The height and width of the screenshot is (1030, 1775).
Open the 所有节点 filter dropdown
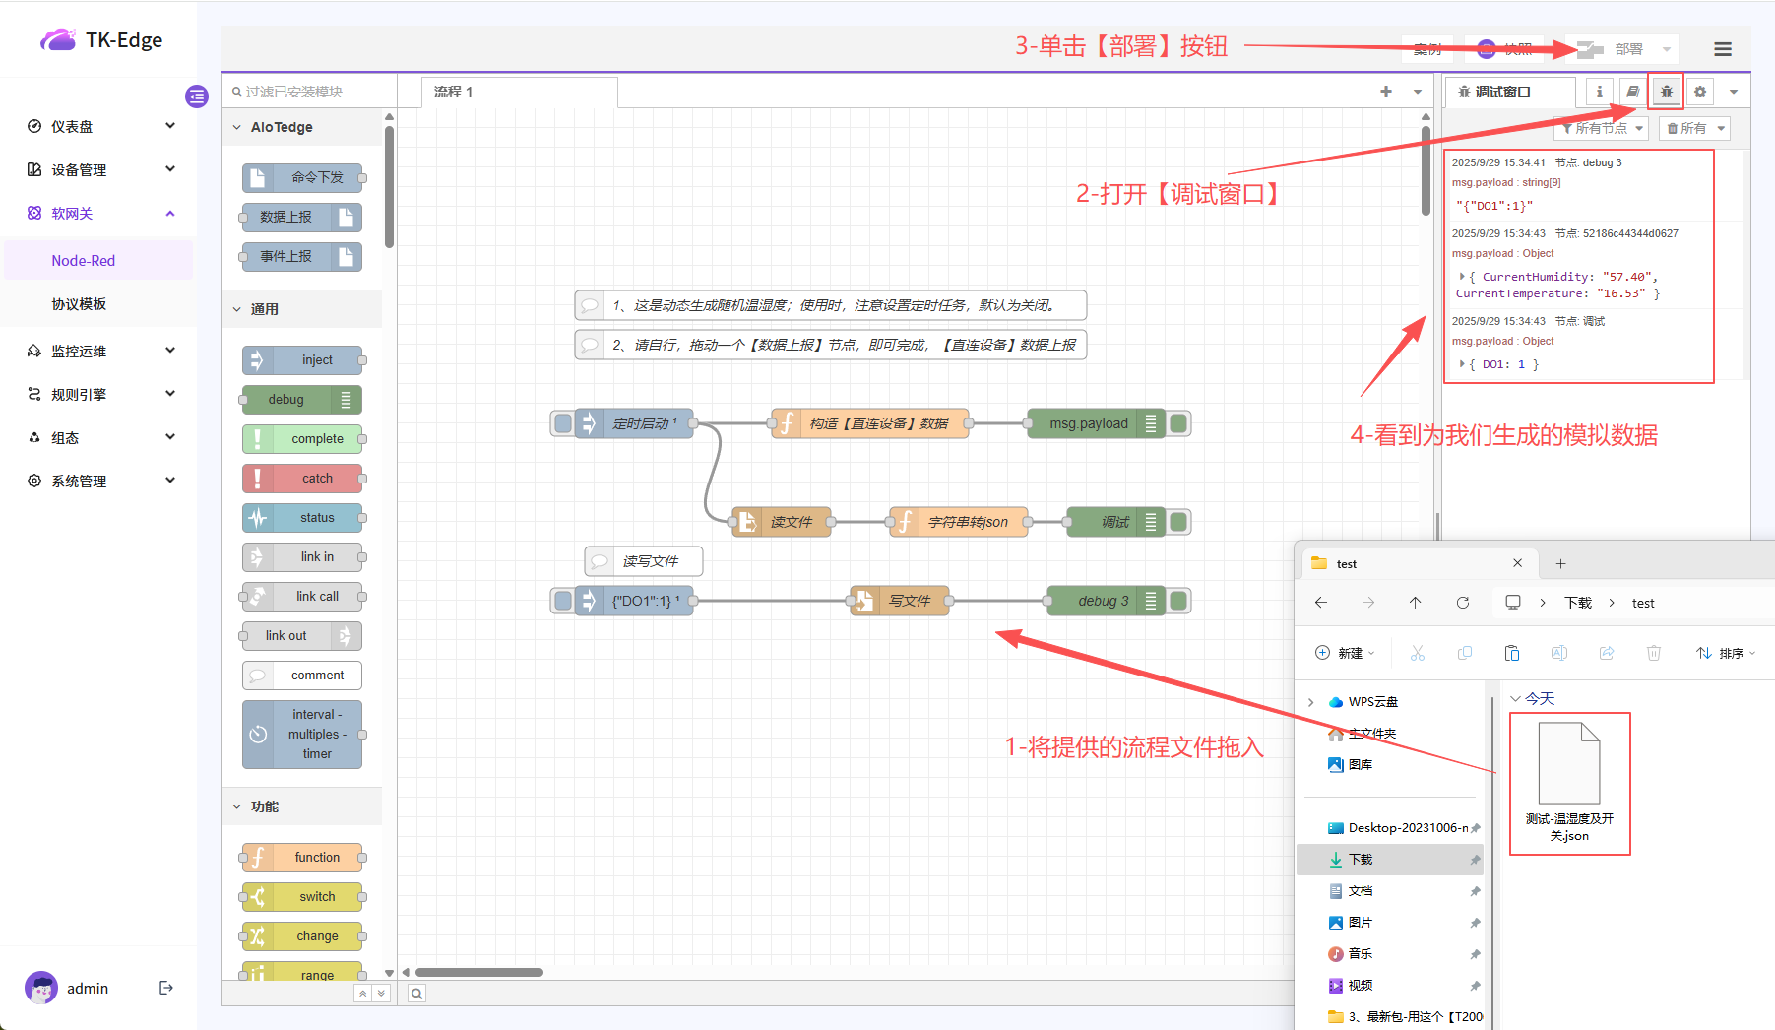pyautogui.click(x=1602, y=128)
